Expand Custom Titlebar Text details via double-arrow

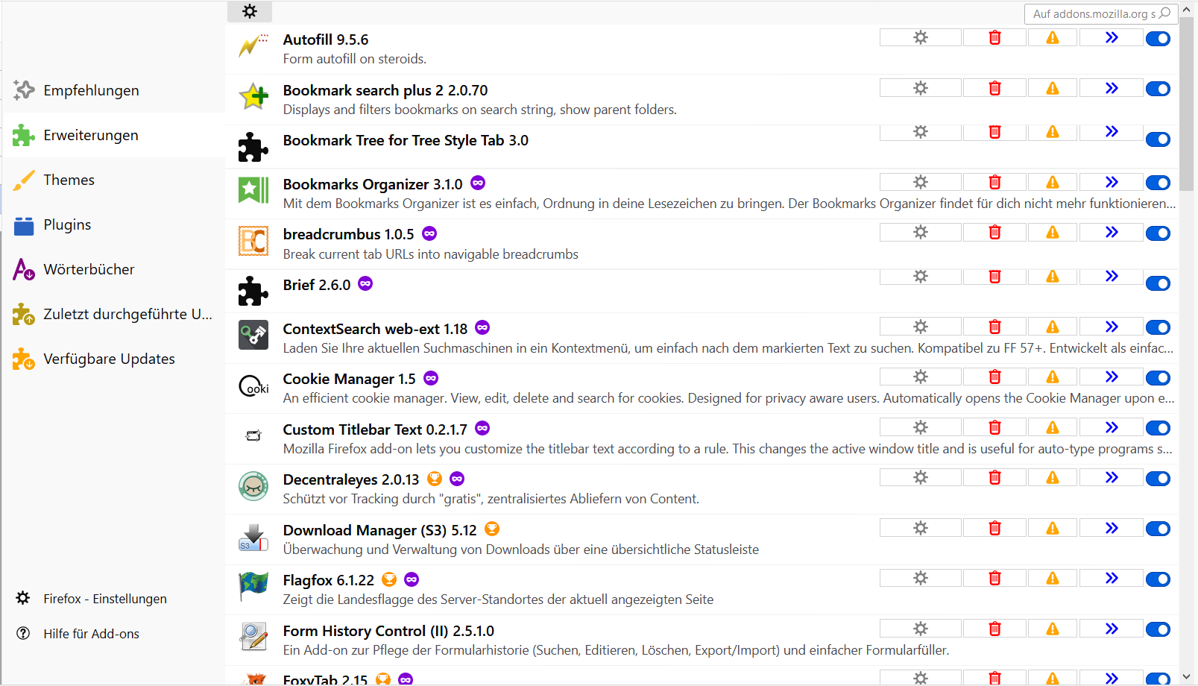coord(1112,428)
